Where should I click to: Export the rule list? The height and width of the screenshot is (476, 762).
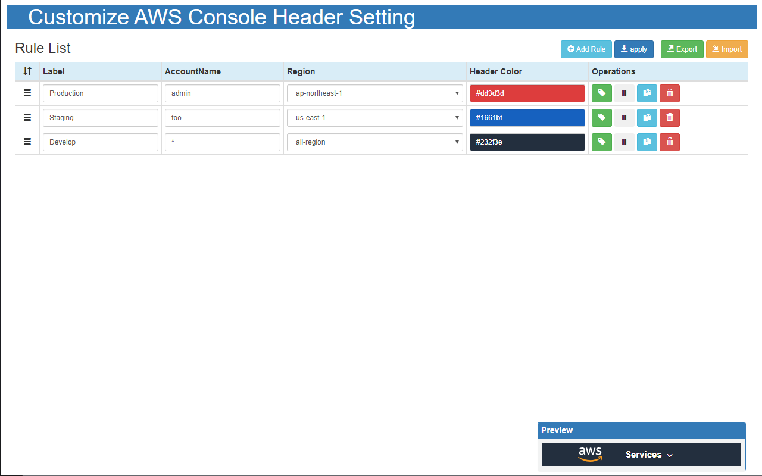coord(682,49)
